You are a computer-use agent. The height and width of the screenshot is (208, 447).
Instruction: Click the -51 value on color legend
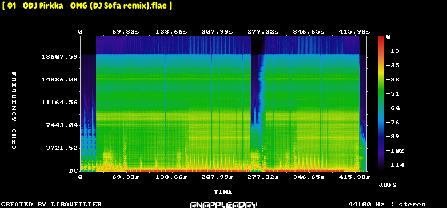[x=393, y=94]
